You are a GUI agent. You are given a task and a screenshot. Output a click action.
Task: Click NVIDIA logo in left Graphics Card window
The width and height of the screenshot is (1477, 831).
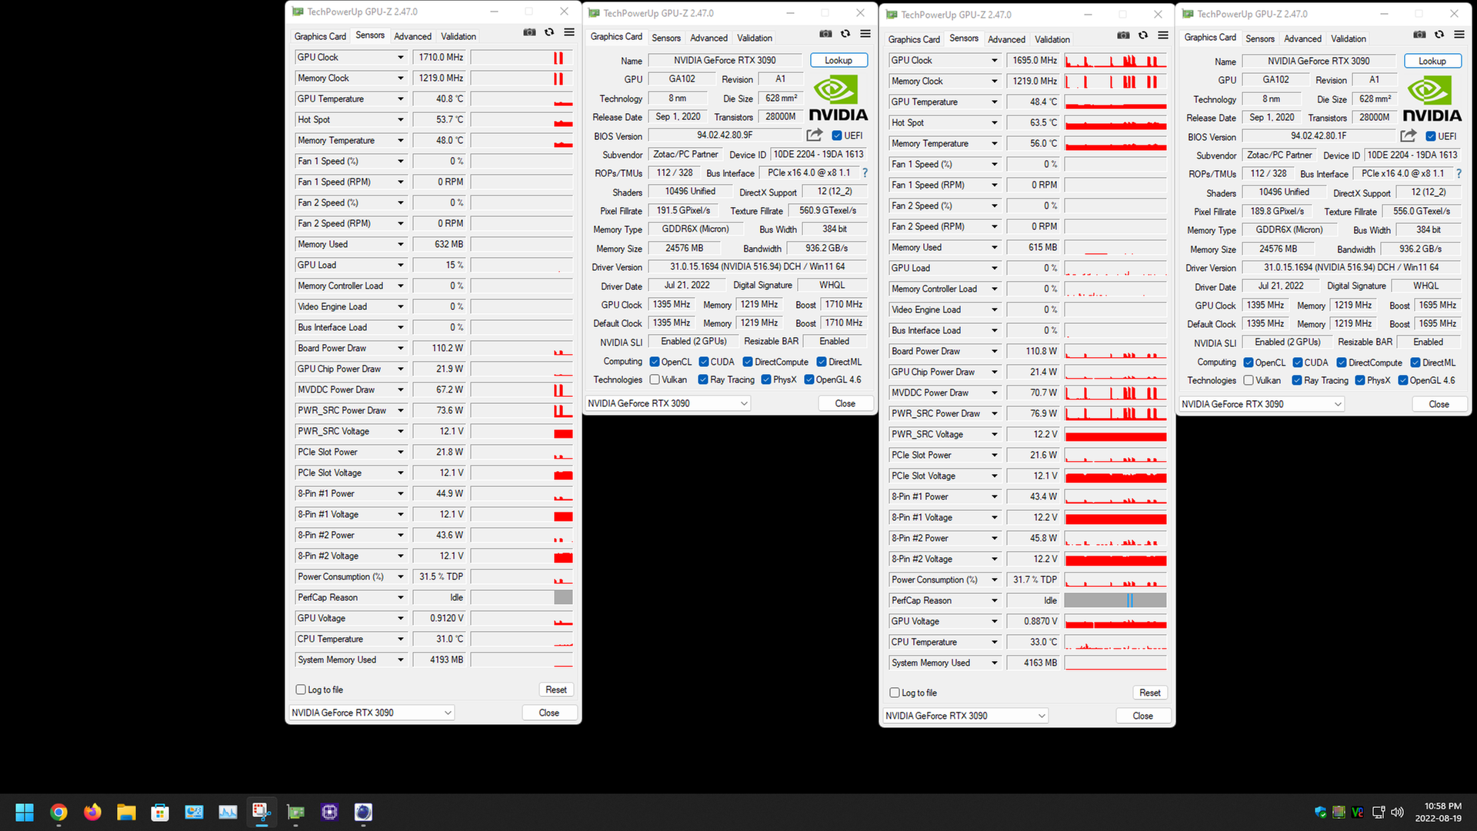(838, 99)
